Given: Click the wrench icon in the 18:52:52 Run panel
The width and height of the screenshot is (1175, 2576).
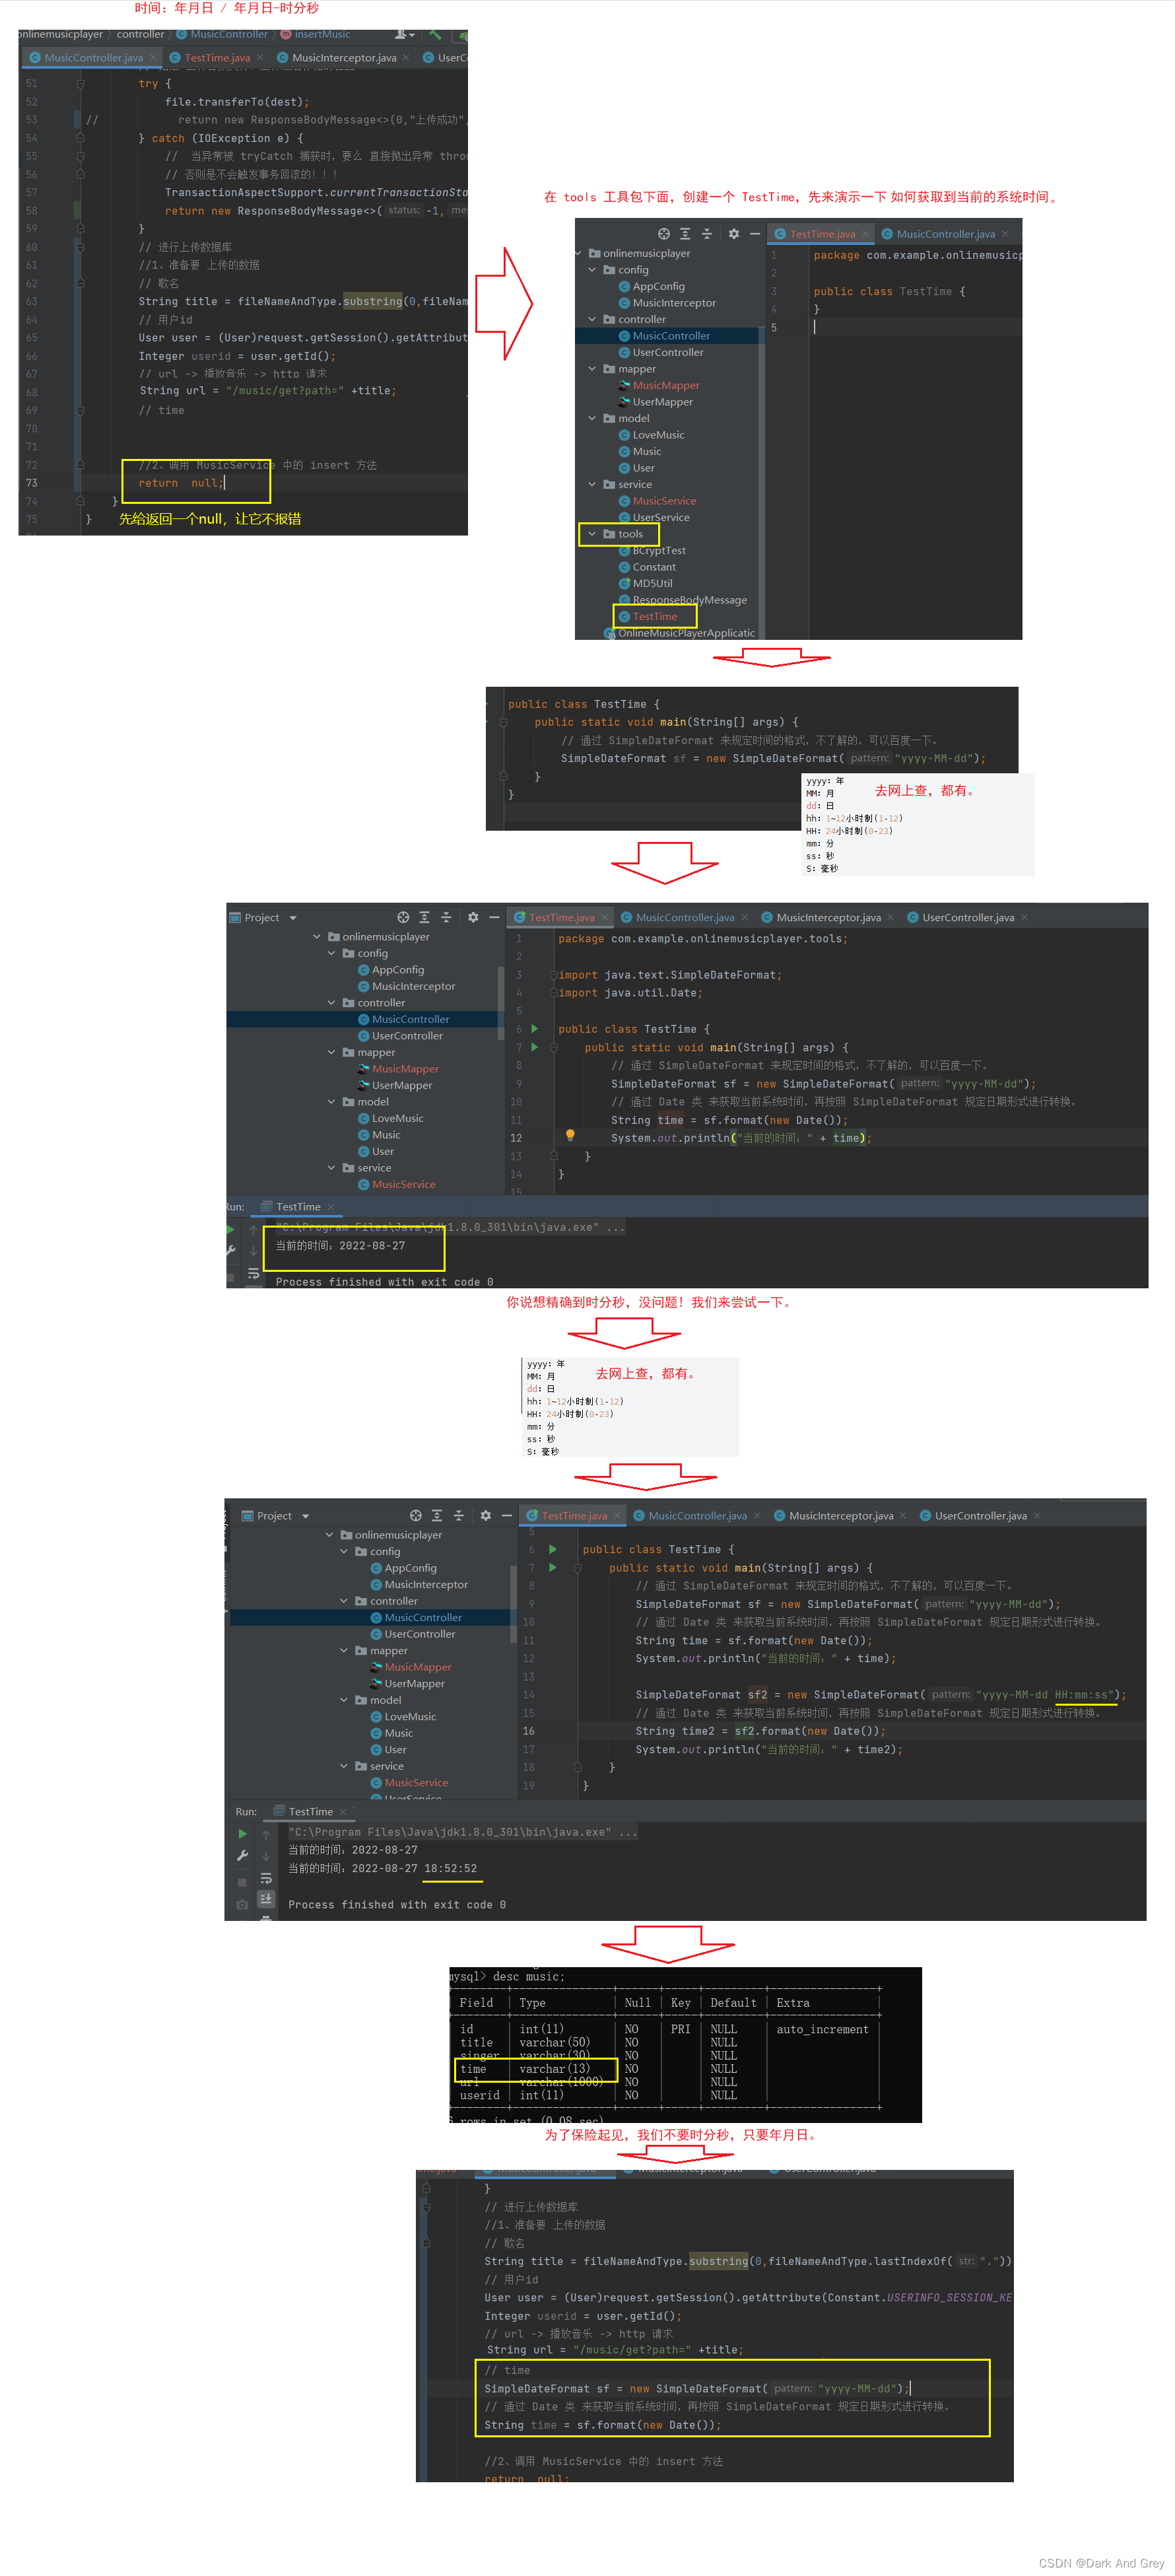Looking at the screenshot, I should (242, 1856).
